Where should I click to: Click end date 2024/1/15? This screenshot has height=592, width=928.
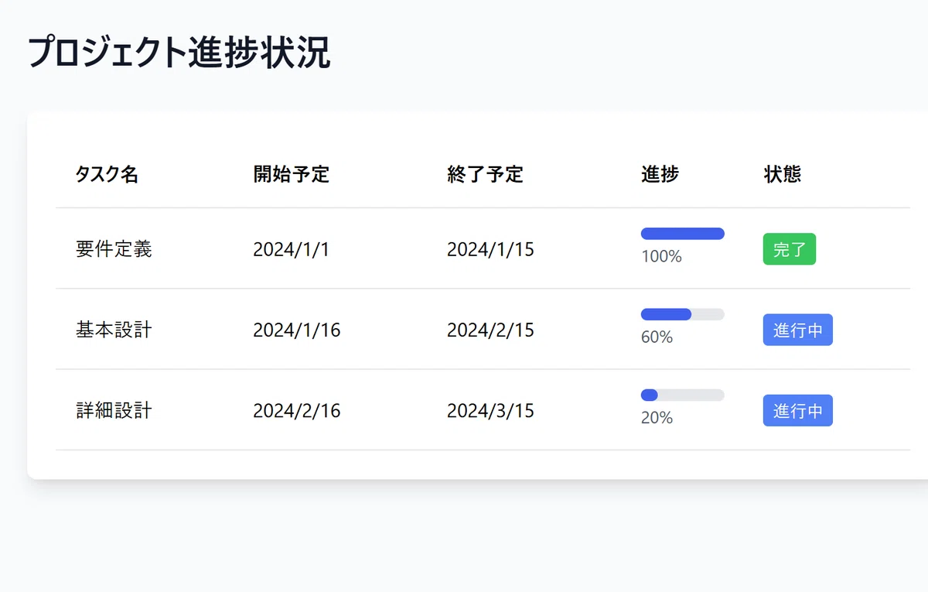click(490, 249)
